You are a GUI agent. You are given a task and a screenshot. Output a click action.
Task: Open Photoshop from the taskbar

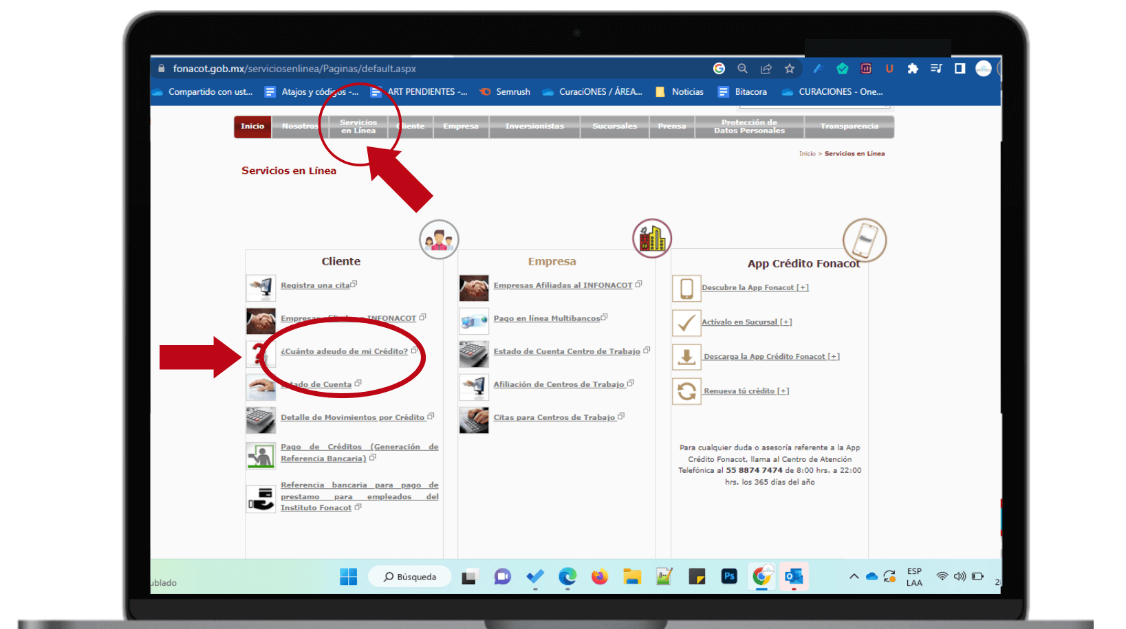[729, 577]
